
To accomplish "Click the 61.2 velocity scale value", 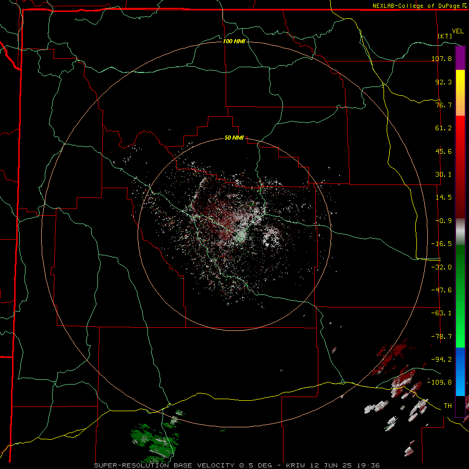I will (x=443, y=128).
